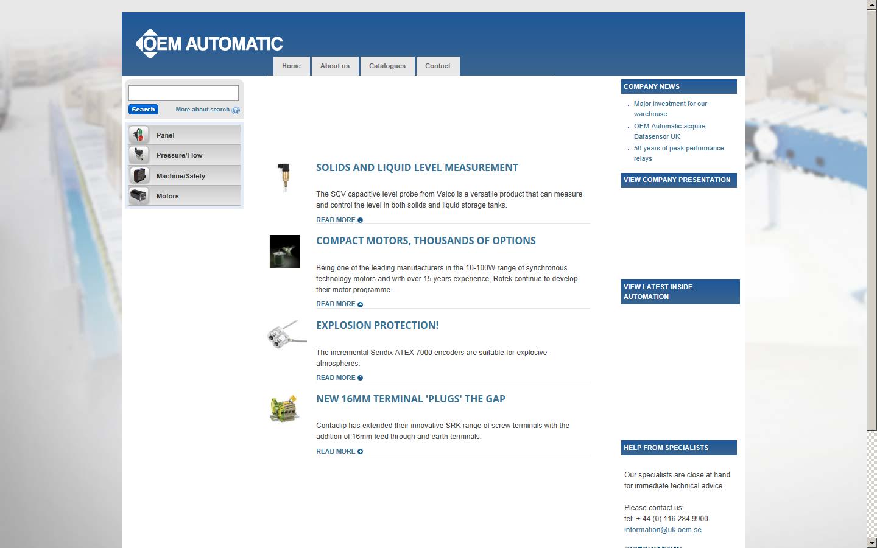
Task: Open the SCV level probe thumbnail
Action: (283, 177)
